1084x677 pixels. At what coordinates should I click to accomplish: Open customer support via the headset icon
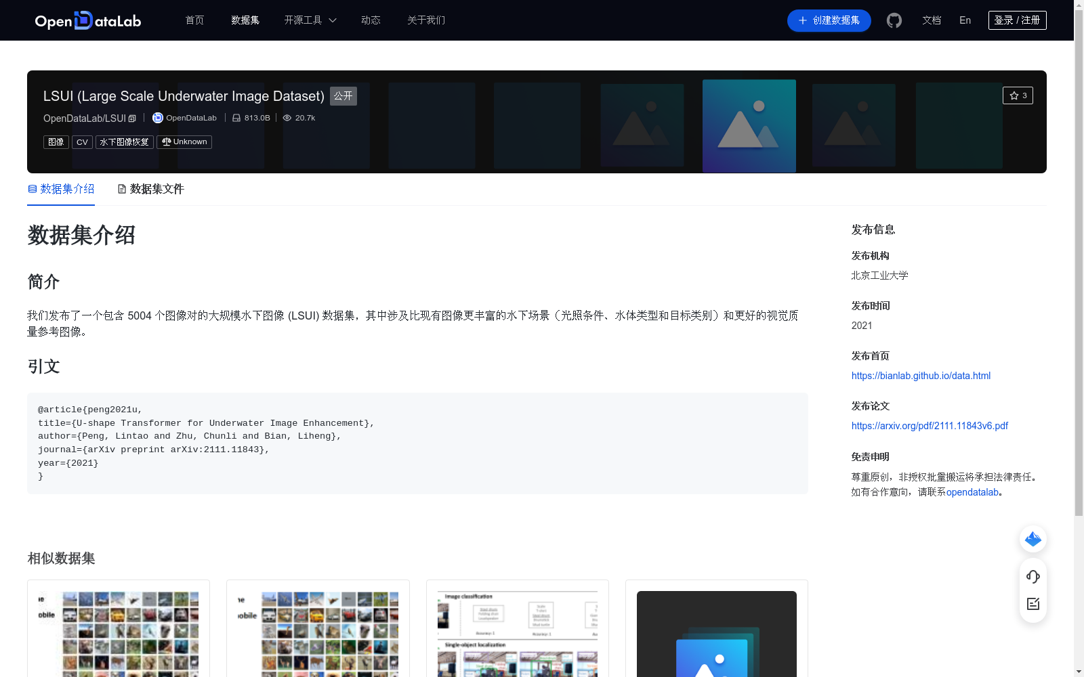1033,577
